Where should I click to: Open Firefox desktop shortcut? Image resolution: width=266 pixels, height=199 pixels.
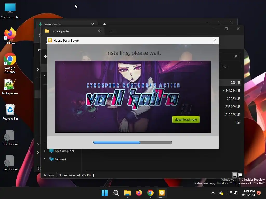point(10,36)
